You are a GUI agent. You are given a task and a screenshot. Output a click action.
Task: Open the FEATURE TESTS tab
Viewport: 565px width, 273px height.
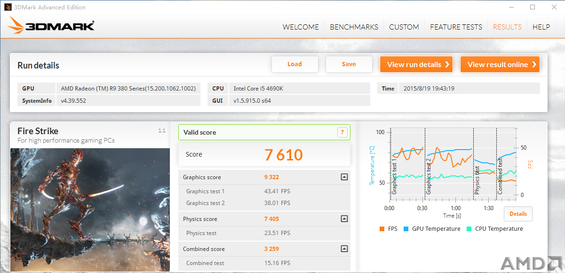point(456,27)
